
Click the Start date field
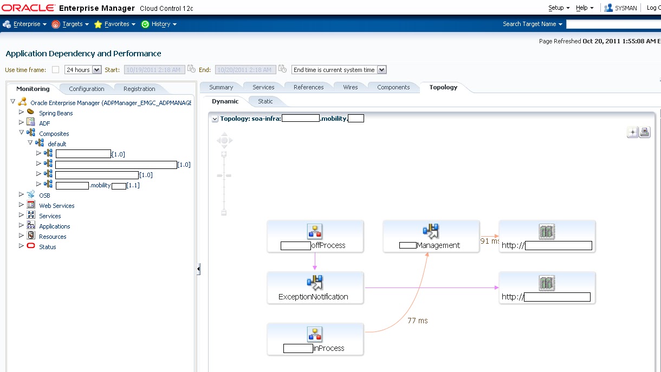coord(154,70)
